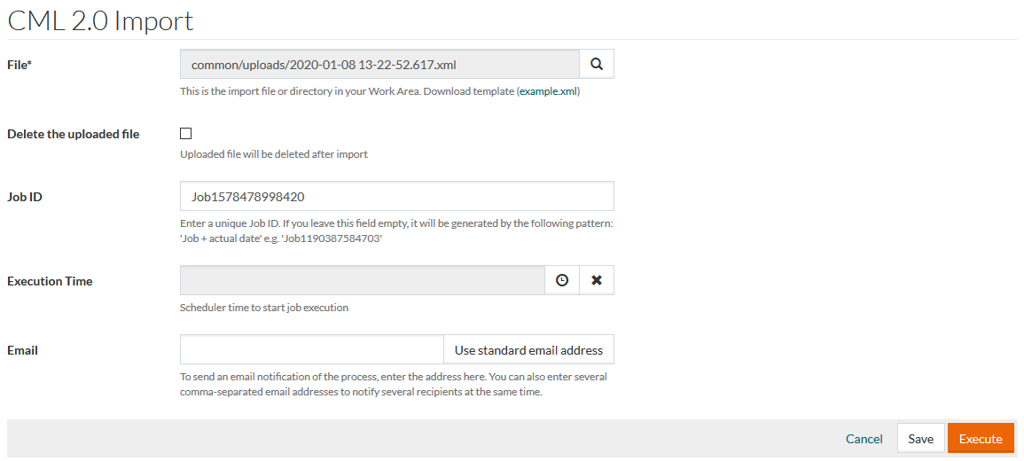The image size is (1024, 461).
Task: Enable the Delete the uploaded file checkbox
Action: (x=186, y=134)
